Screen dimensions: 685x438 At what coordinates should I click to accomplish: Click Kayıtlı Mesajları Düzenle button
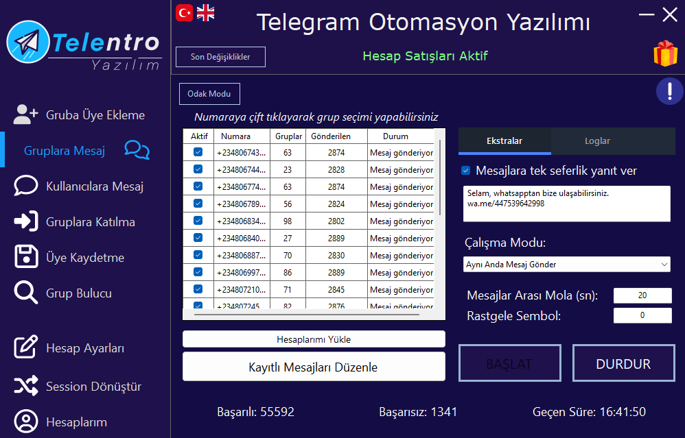coord(314,367)
